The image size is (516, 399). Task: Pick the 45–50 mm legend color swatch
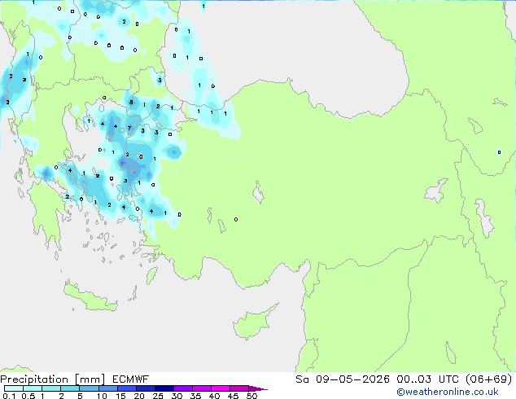click(x=239, y=388)
